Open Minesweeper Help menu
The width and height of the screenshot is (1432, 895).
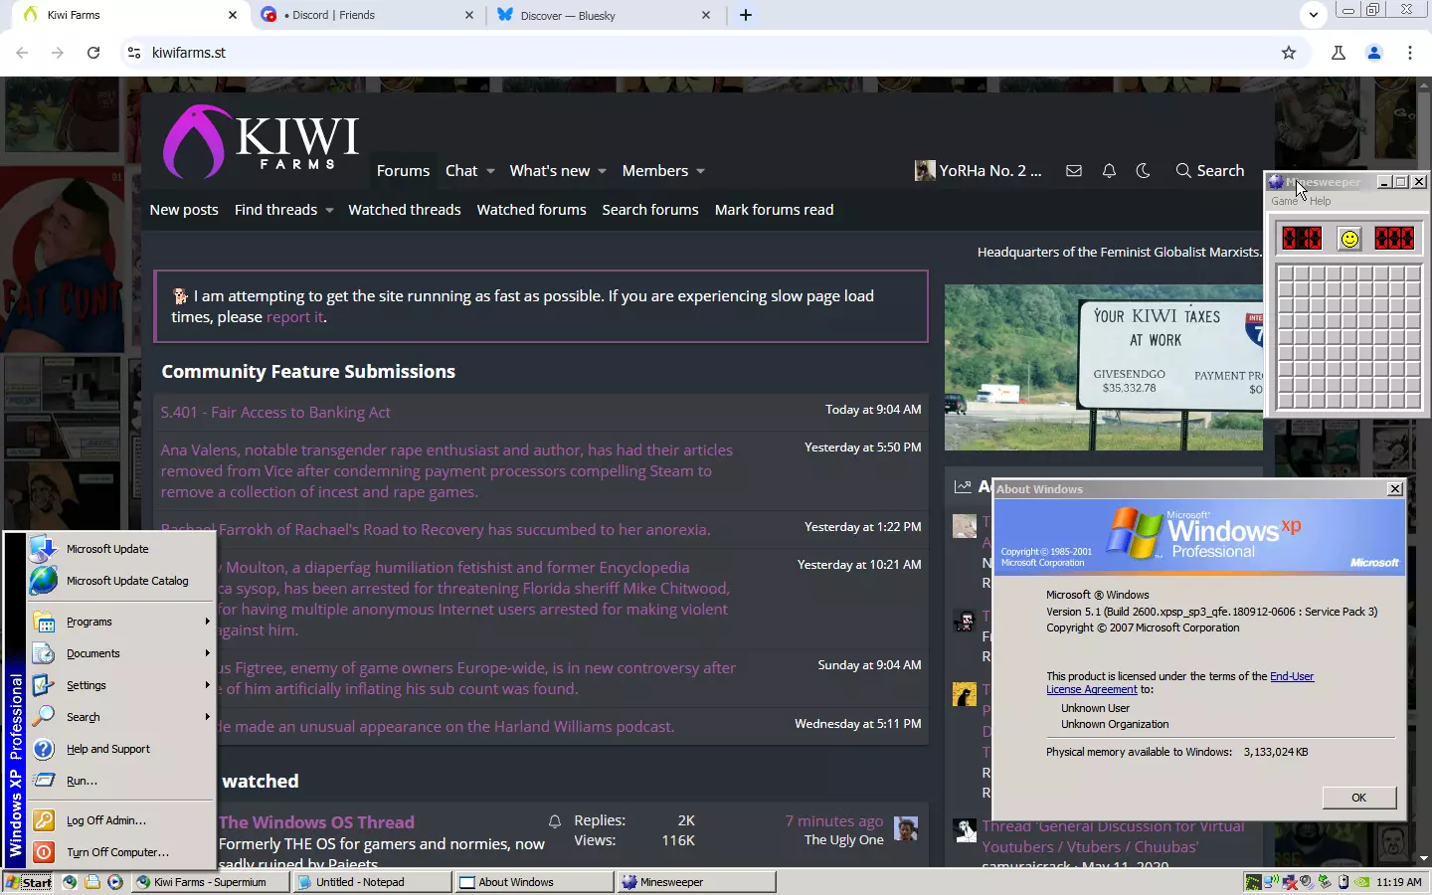(x=1320, y=201)
